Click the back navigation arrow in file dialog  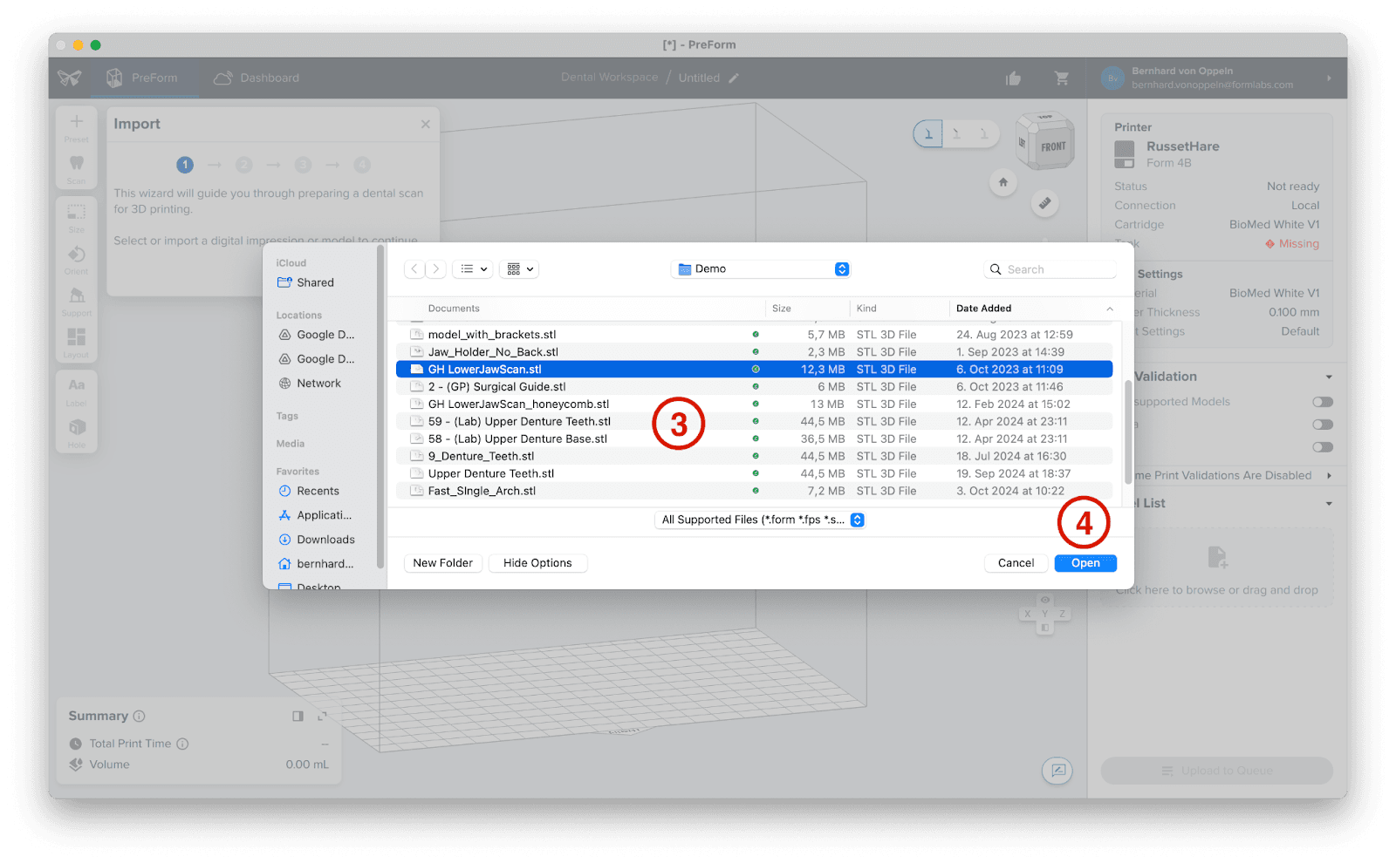point(414,269)
